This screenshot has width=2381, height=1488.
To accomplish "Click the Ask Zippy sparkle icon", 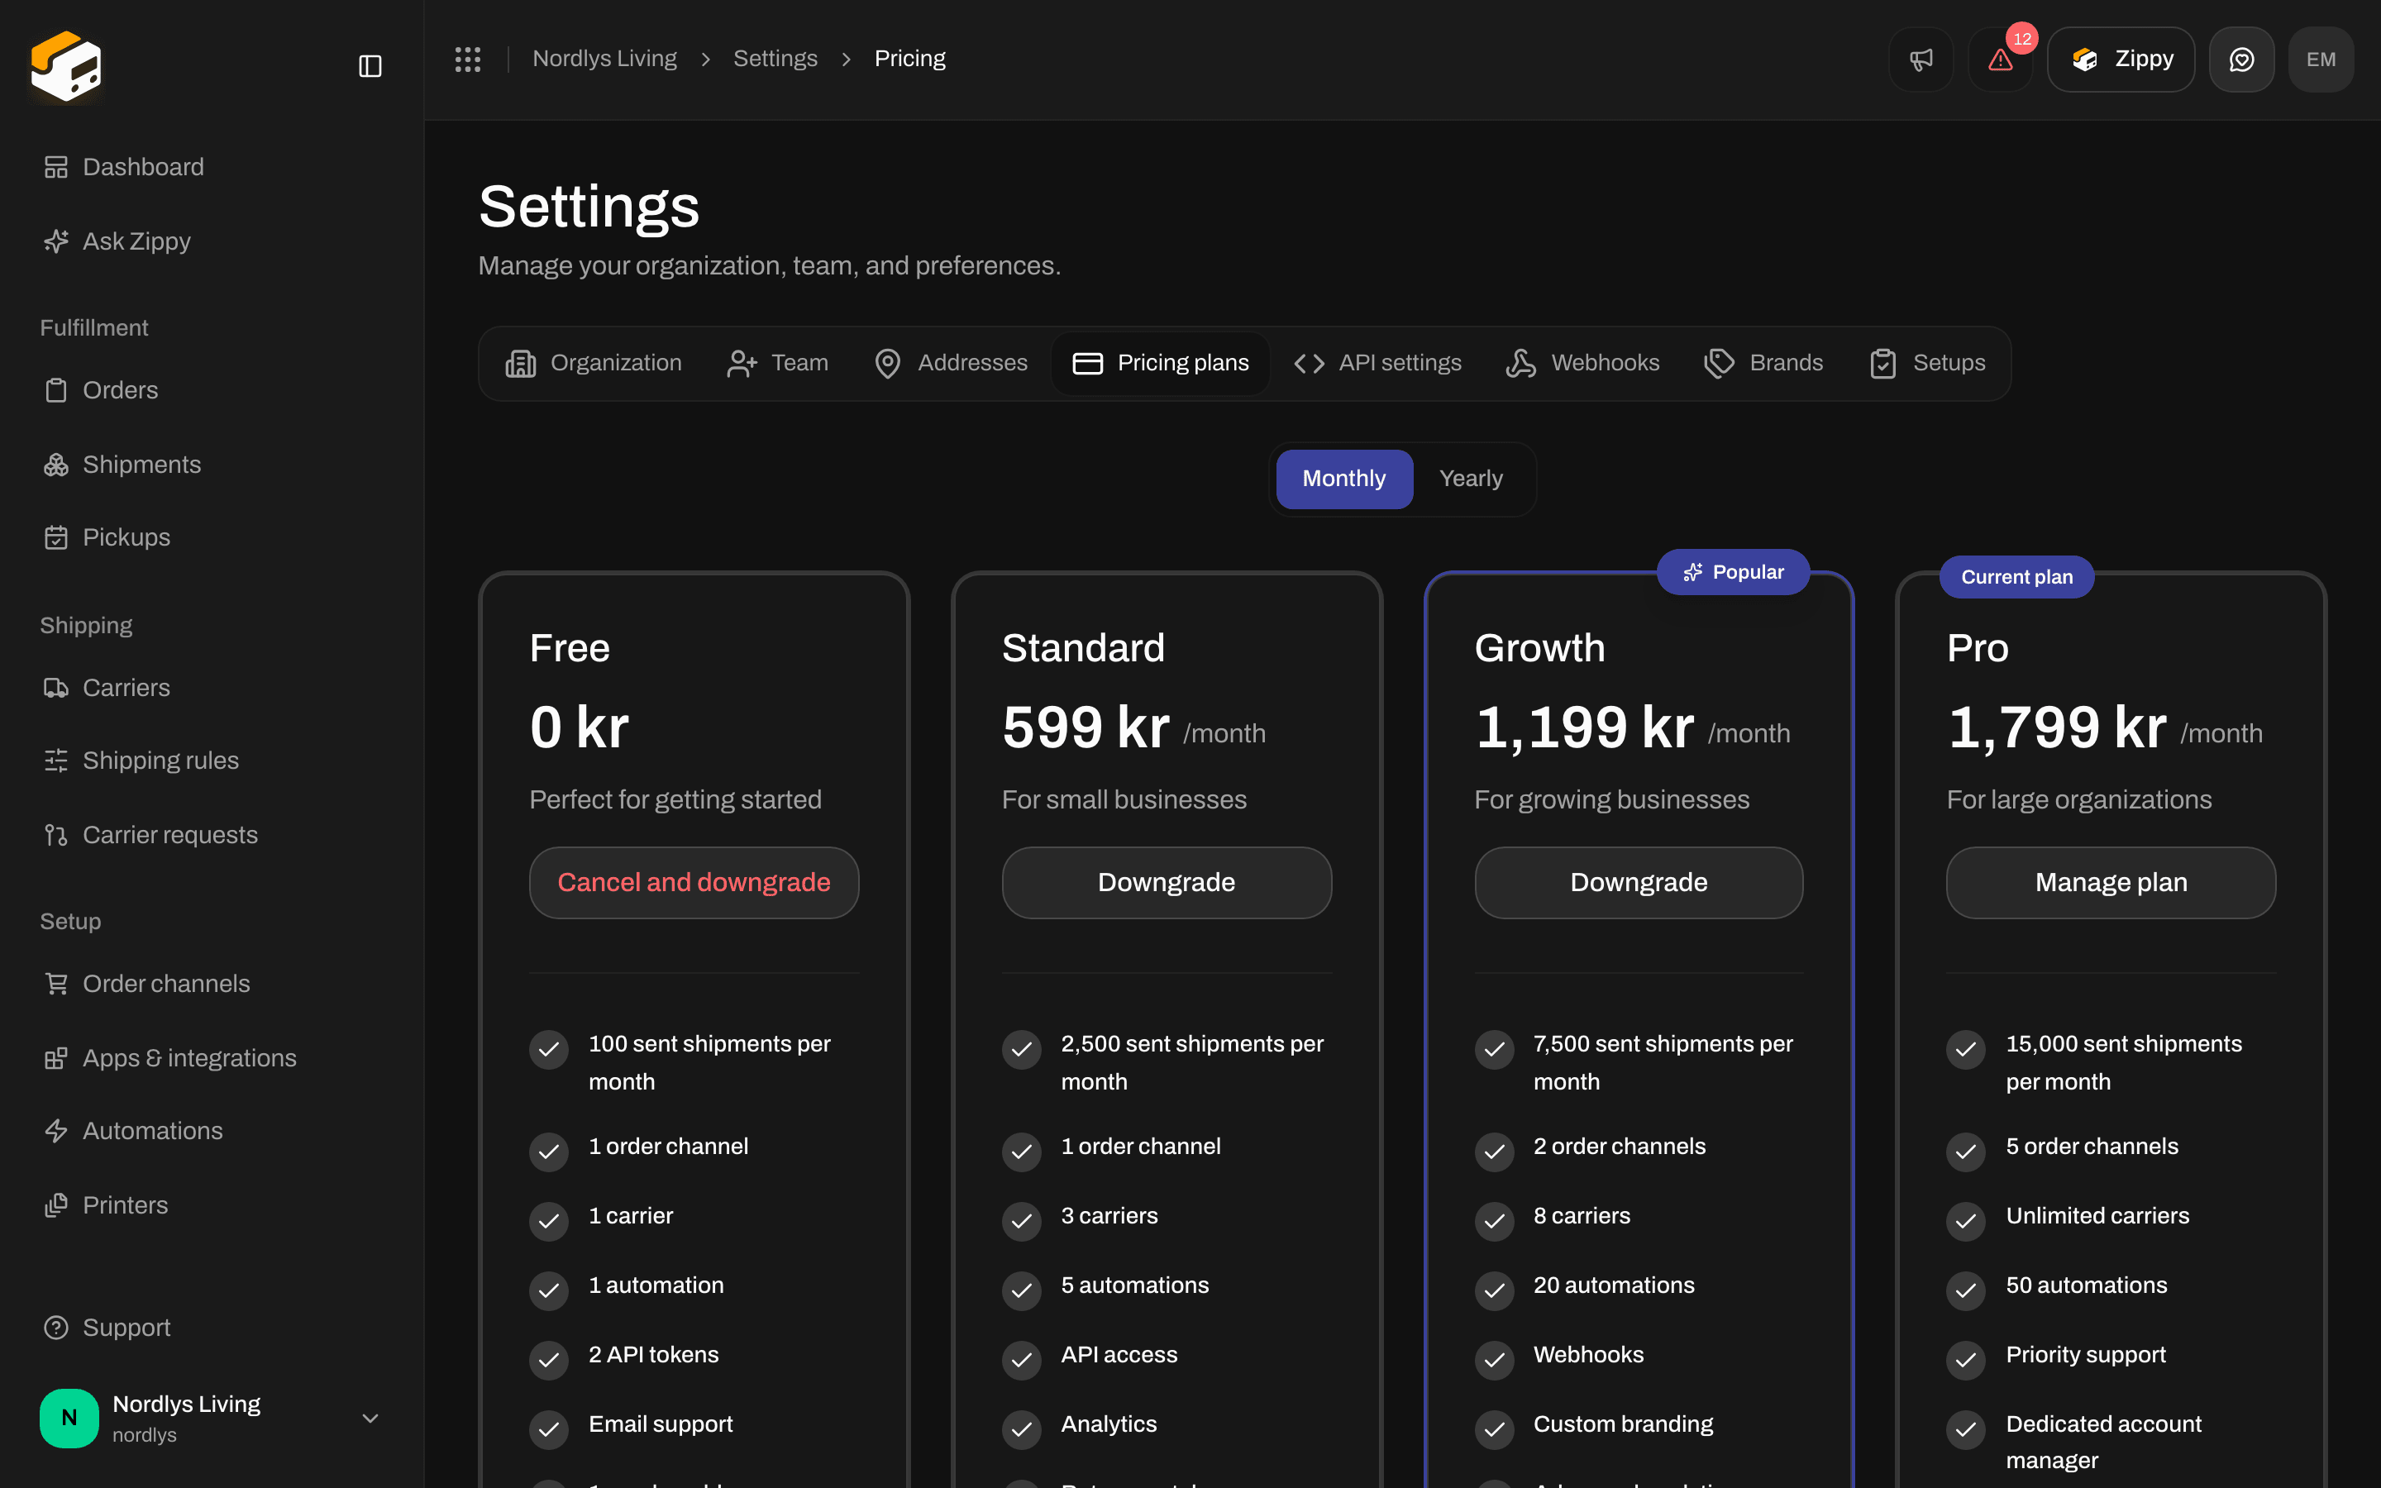I will coord(56,241).
